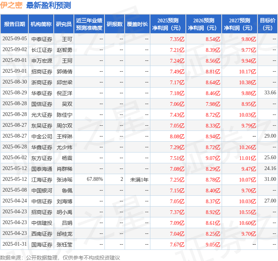The width and height of the screenshot is (278, 261).
Task: Select 东方证券 2027 forecast 11.01亿
Action: 247,158
